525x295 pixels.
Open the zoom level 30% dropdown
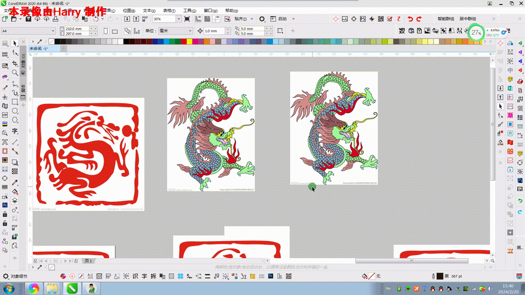click(178, 19)
